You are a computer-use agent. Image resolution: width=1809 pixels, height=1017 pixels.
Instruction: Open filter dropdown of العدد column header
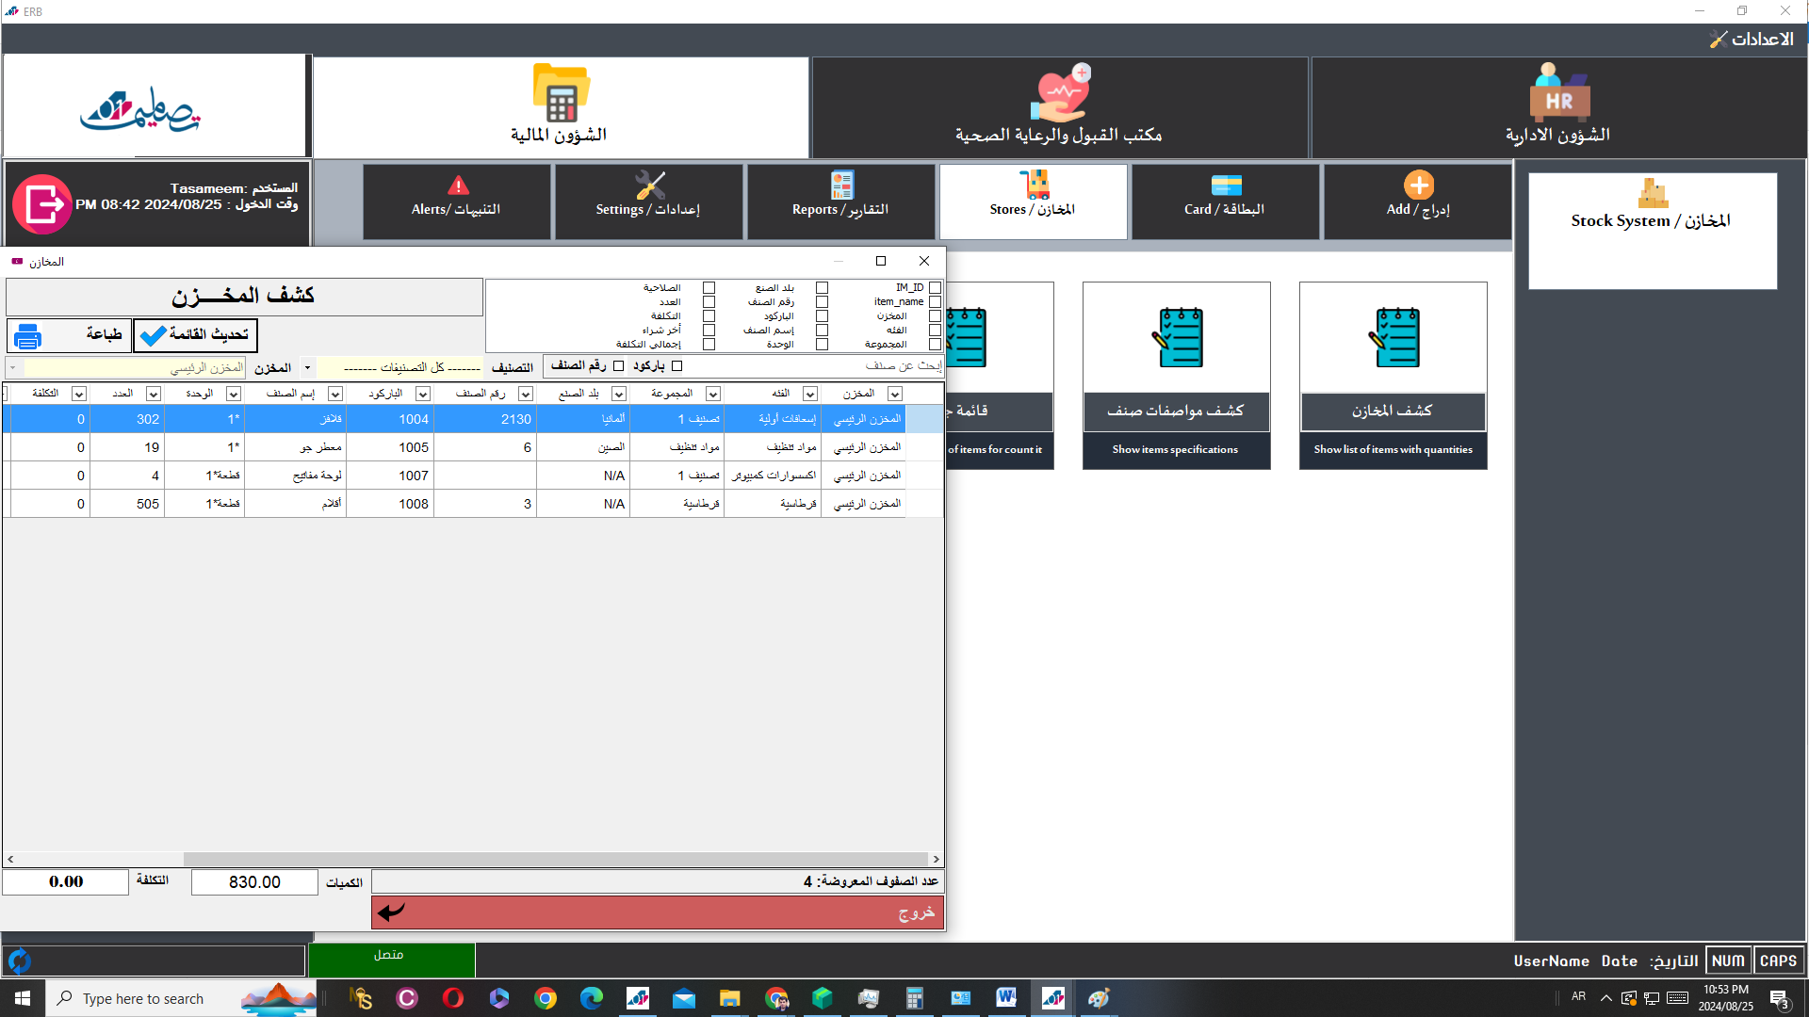(x=154, y=394)
